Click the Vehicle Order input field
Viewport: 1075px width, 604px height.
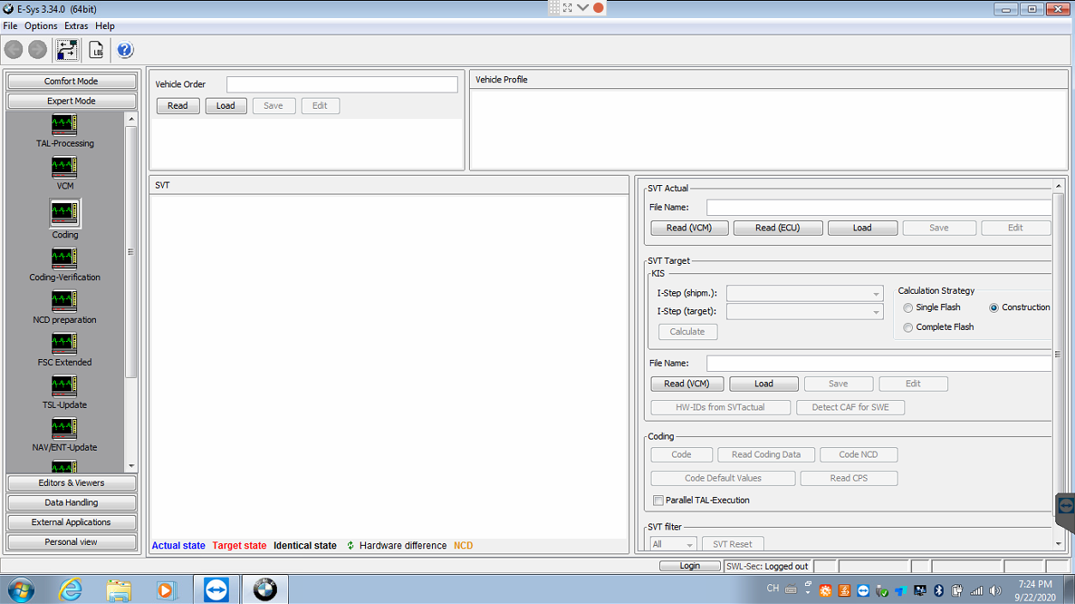point(342,85)
